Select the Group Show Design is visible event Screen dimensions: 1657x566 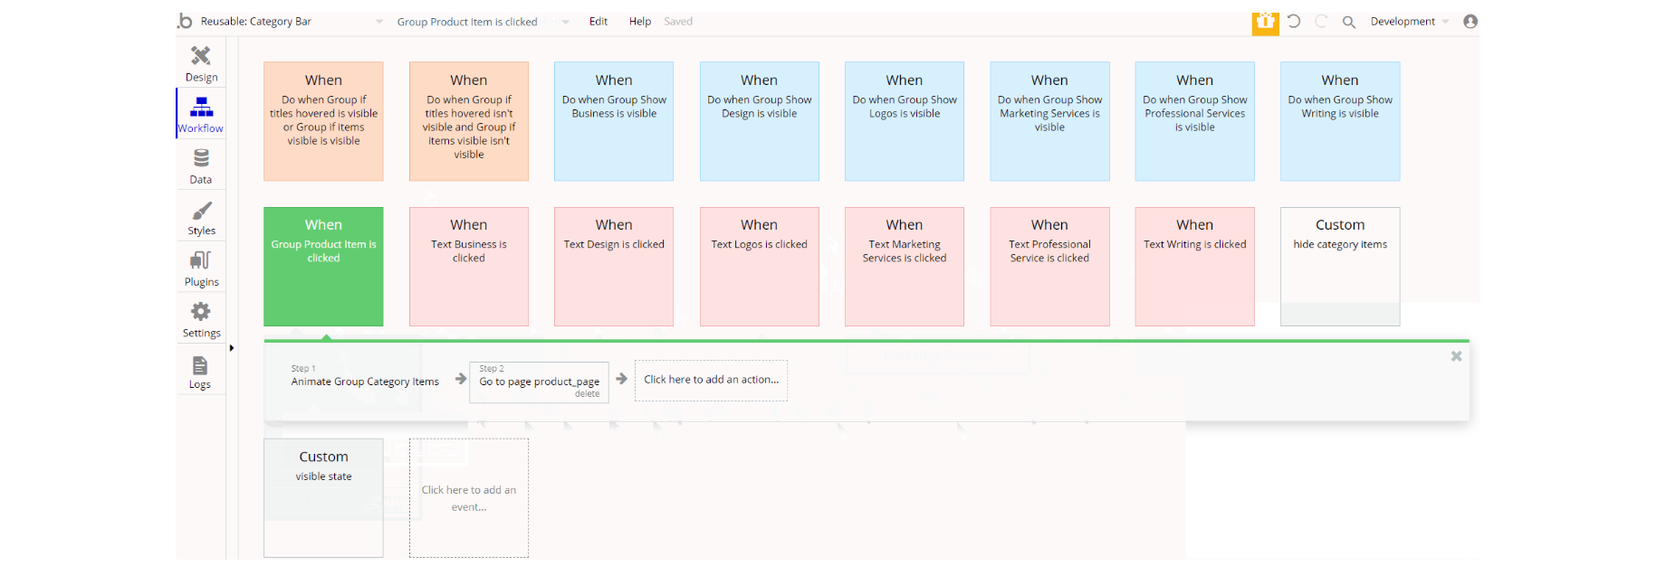[760, 121]
